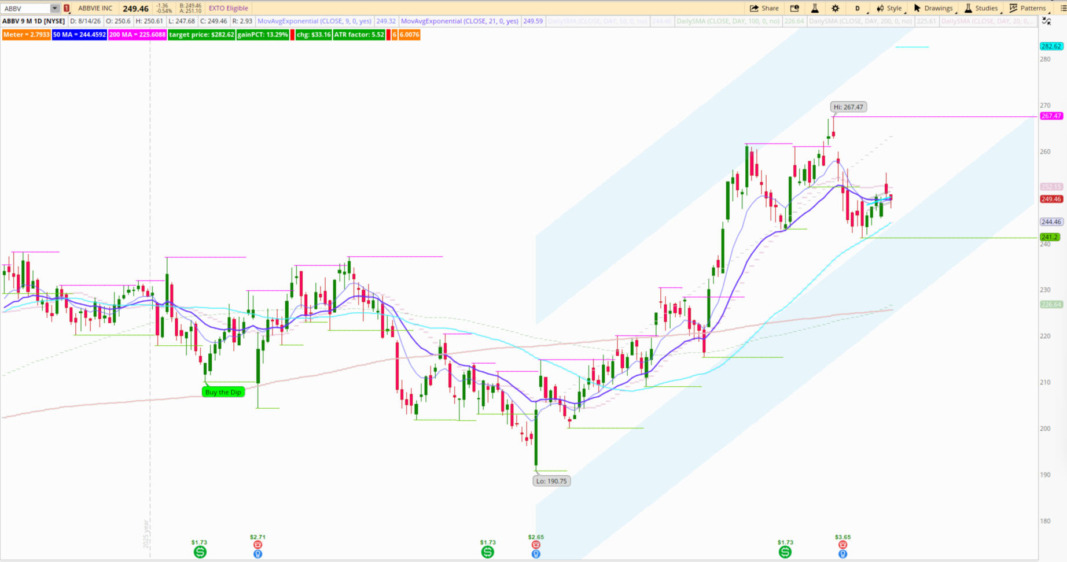Click the red earnings phone icon under $2.65
The image size is (1067, 562).
pos(536,545)
